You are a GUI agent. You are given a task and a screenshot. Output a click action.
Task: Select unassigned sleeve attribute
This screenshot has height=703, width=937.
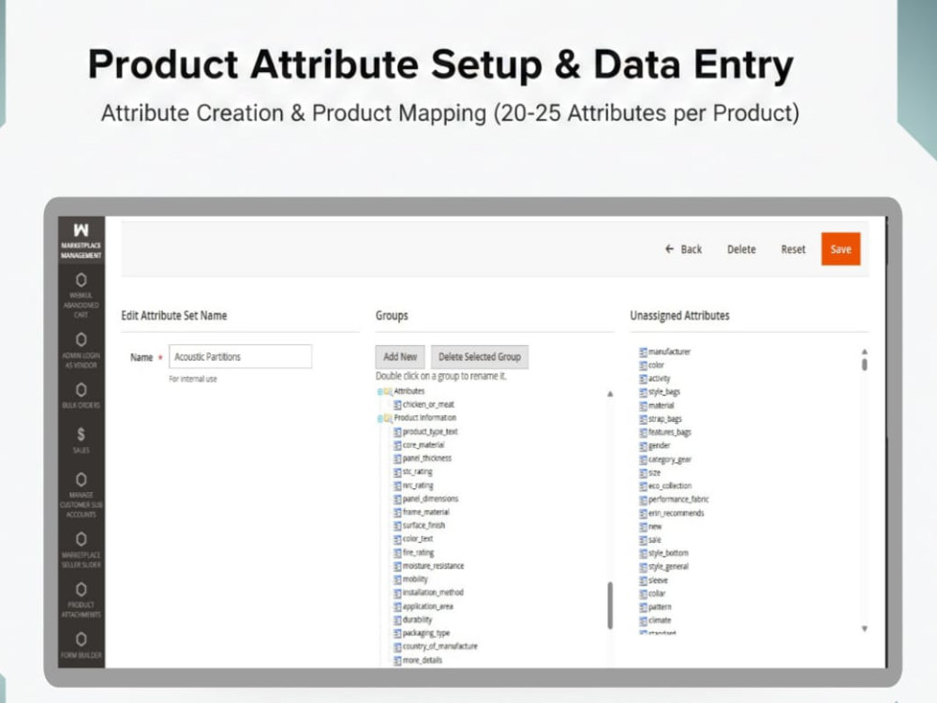pos(654,580)
